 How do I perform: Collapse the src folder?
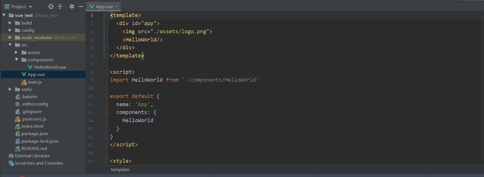[10, 45]
